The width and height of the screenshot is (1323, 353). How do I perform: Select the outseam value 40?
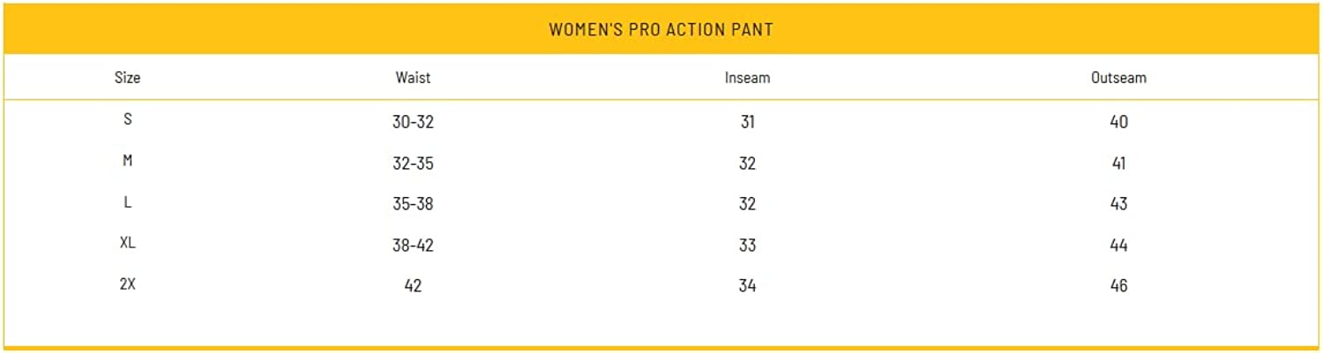click(x=1118, y=122)
